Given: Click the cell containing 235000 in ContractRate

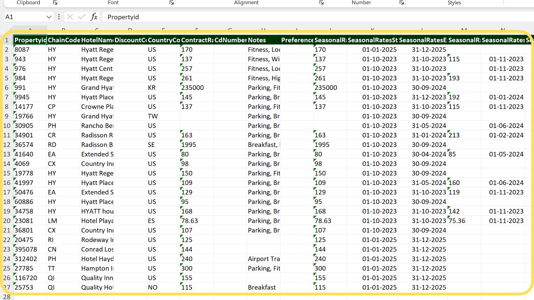Looking at the screenshot, I should [196, 88].
